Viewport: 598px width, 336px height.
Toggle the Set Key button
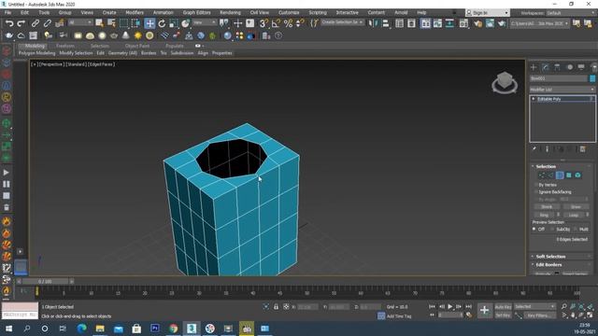(x=503, y=315)
